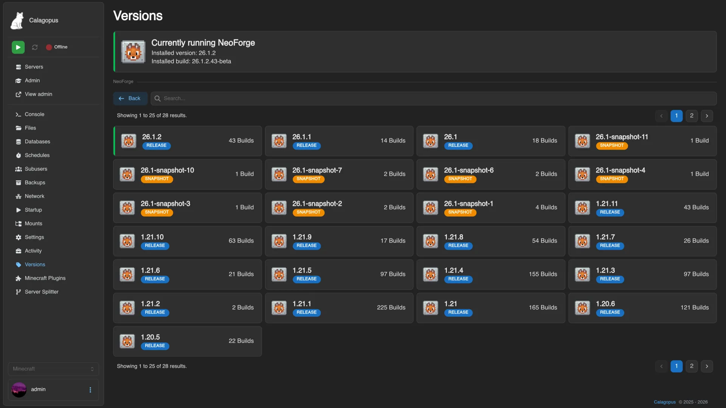Open the admin user options menu
The image size is (726, 408).
click(90, 389)
